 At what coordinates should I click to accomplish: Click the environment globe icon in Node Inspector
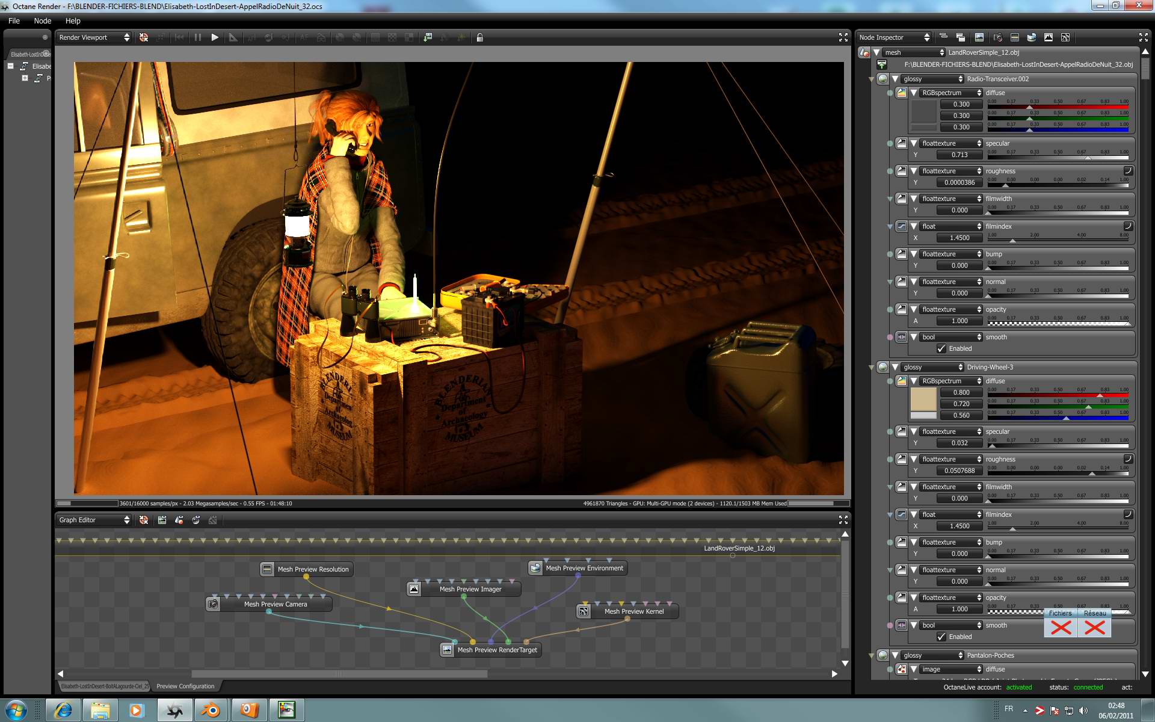point(1031,37)
